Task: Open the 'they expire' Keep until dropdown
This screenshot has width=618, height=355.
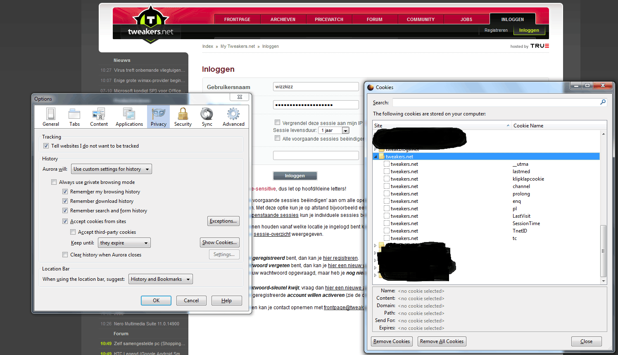Action: click(x=124, y=243)
